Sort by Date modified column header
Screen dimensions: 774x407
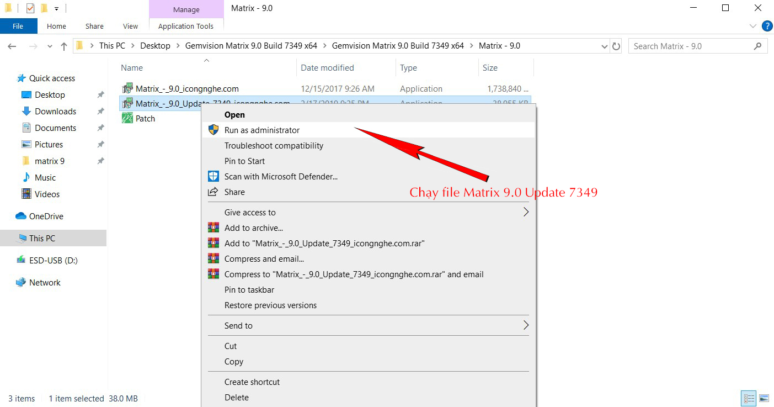pos(346,68)
